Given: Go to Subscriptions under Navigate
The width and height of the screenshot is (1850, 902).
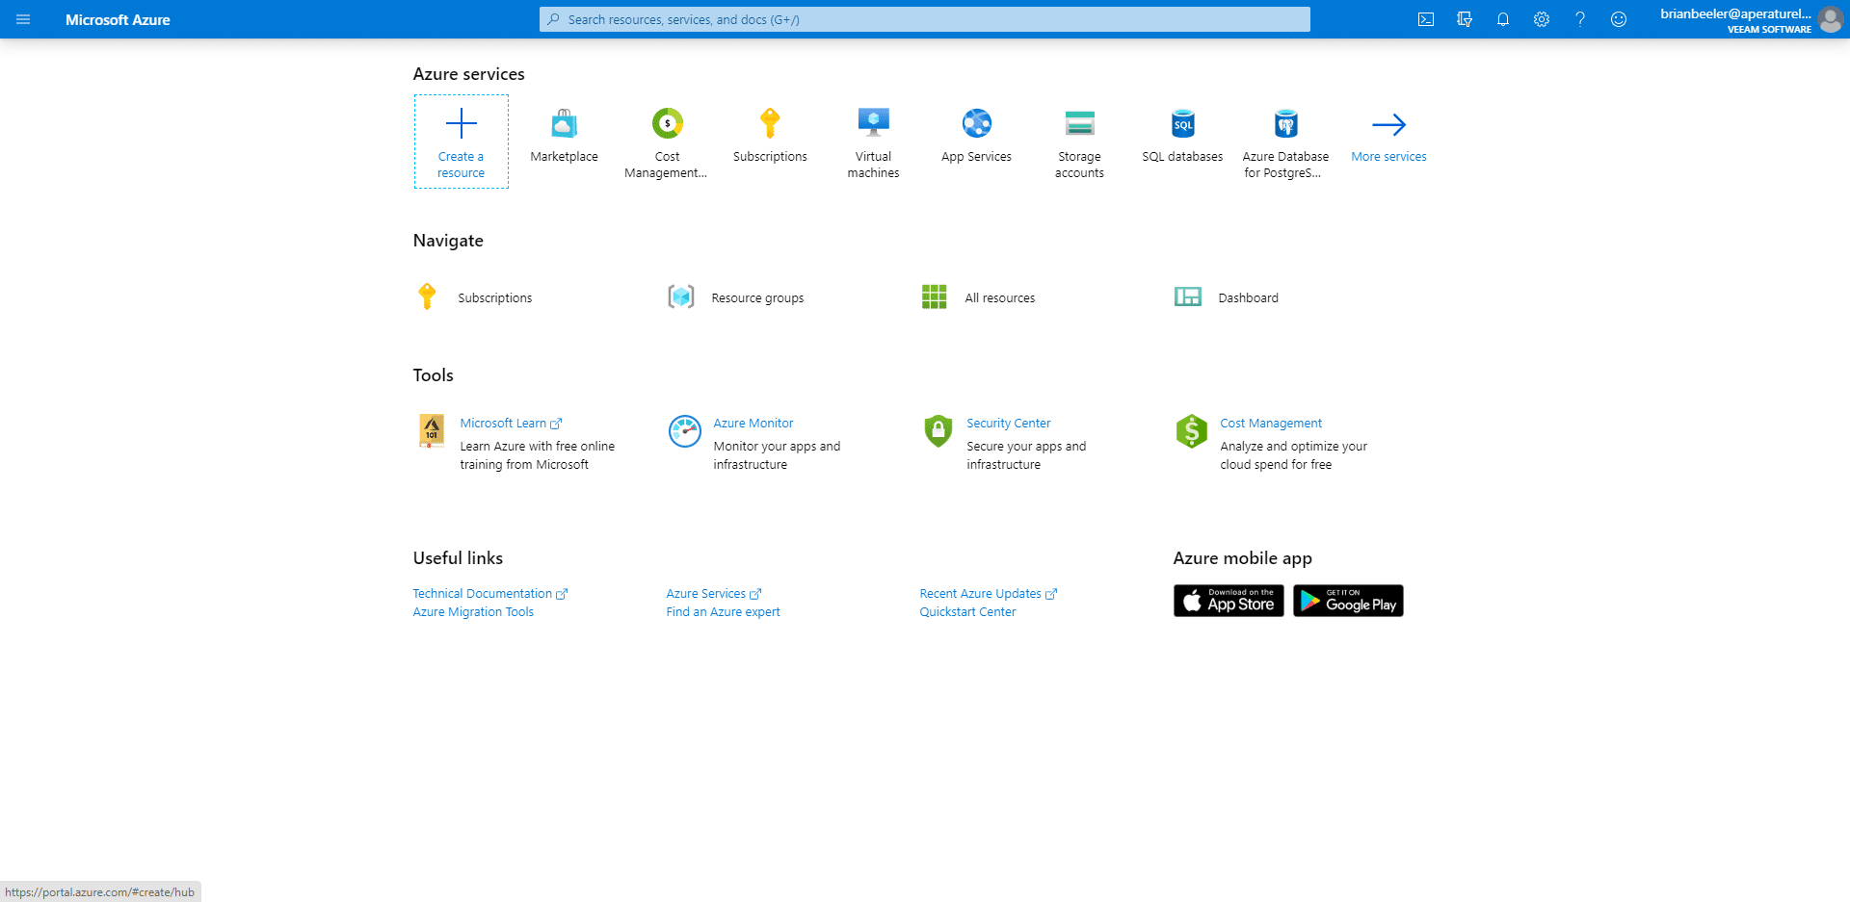Looking at the screenshot, I should pyautogui.click(x=494, y=298).
